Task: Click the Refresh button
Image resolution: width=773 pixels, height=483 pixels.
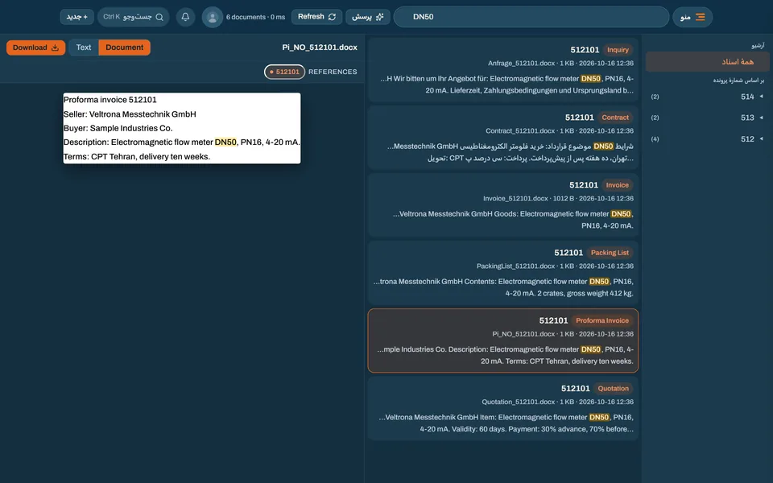Action: 316,17
